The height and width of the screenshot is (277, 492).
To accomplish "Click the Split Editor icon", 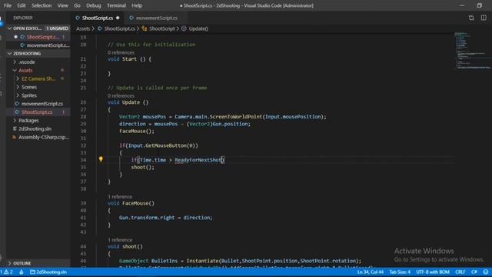I will coord(484,18).
